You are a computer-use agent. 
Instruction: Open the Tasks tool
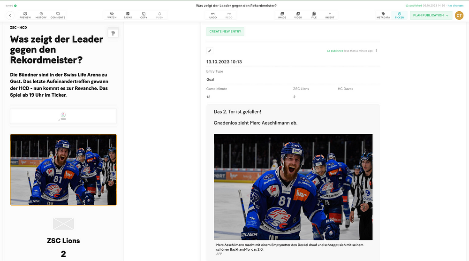128,15
